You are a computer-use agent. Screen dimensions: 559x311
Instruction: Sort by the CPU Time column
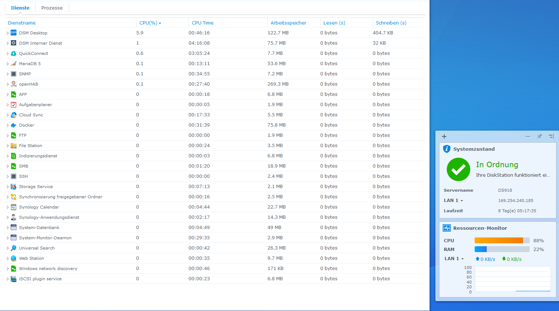click(228, 23)
